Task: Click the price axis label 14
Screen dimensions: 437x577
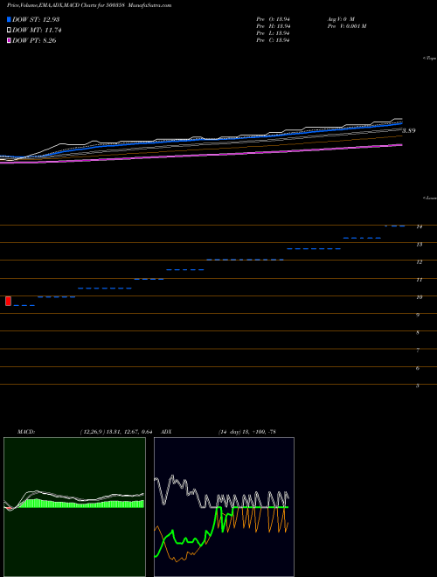Action: click(x=419, y=226)
